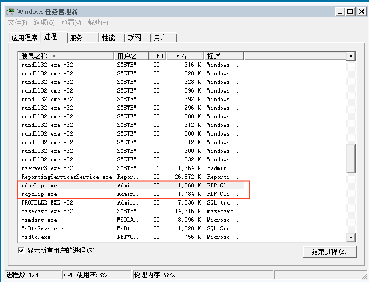This screenshot has width=369, height=282.
Task: Open the 帮助(H) menu
Action: 98,23
